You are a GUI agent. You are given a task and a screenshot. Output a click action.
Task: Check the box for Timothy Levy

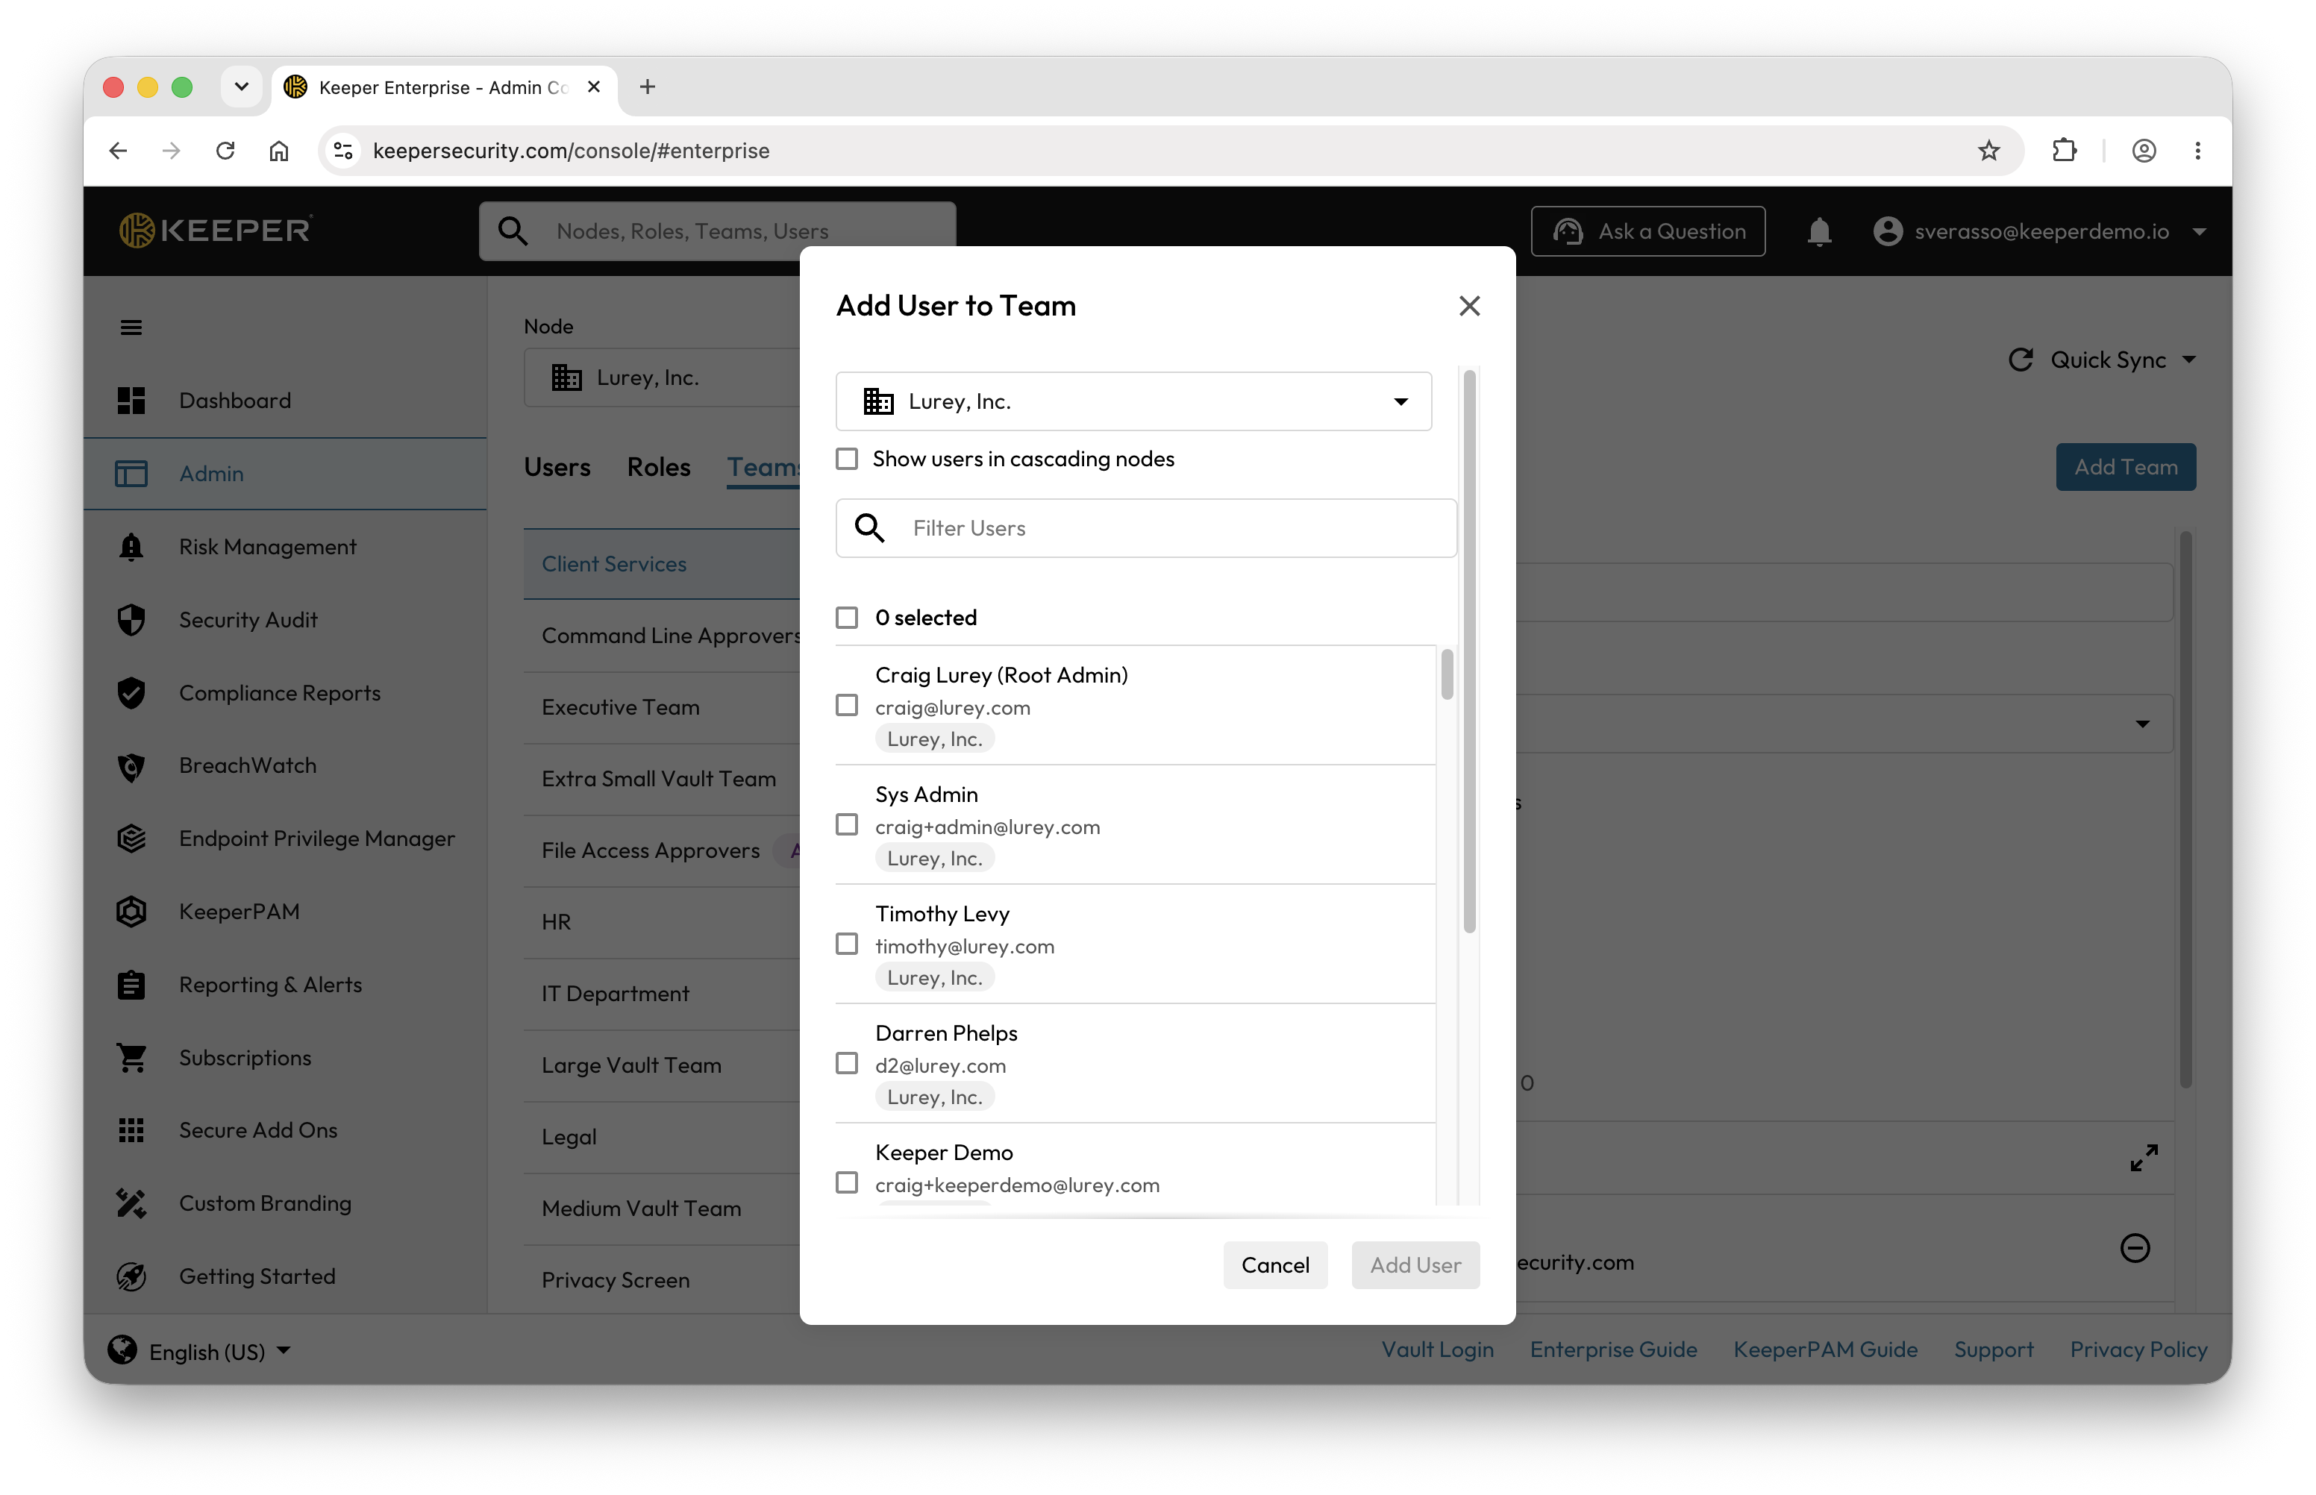coord(846,944)
